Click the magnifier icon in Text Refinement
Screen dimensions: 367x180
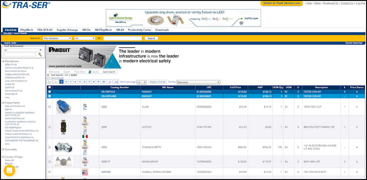coord(40,55)
